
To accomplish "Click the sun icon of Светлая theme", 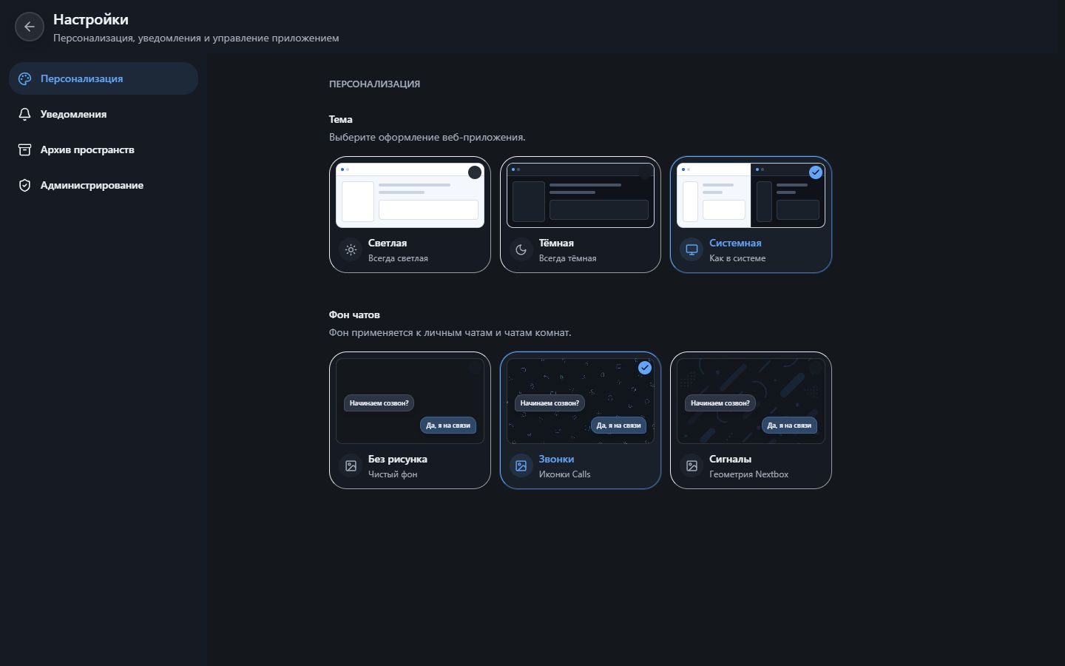I will (x=351, y=250).
